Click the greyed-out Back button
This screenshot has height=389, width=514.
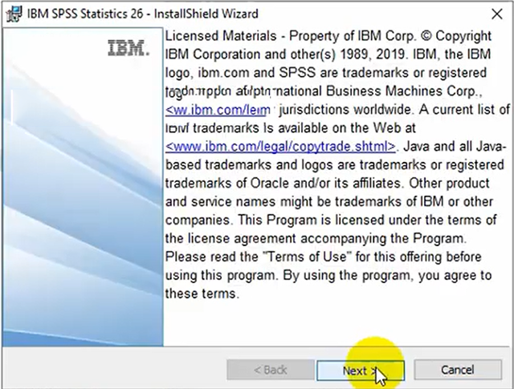tap(270, 370)
